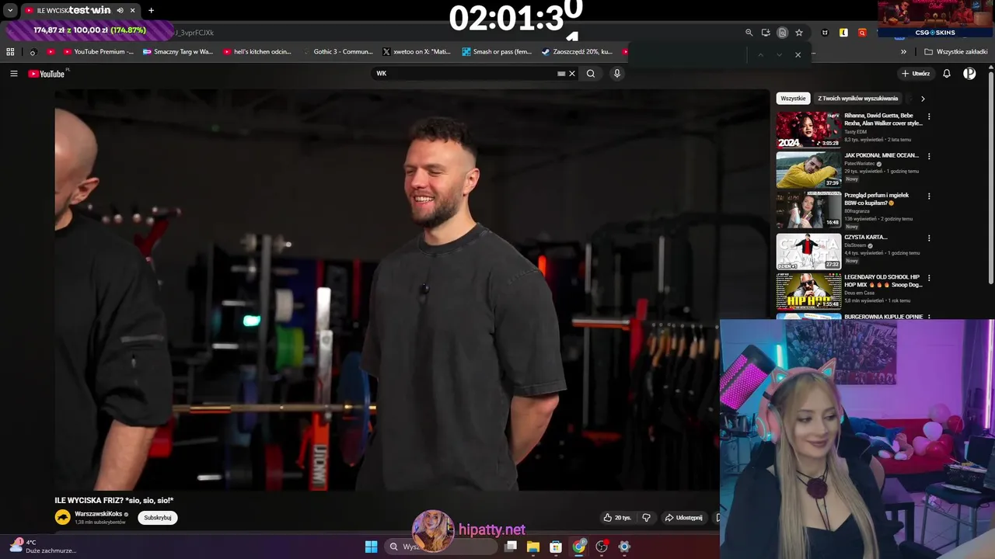Click the CZYSTA KARTA video title
This screenshot has height=559, width=995.
[866, 237]
